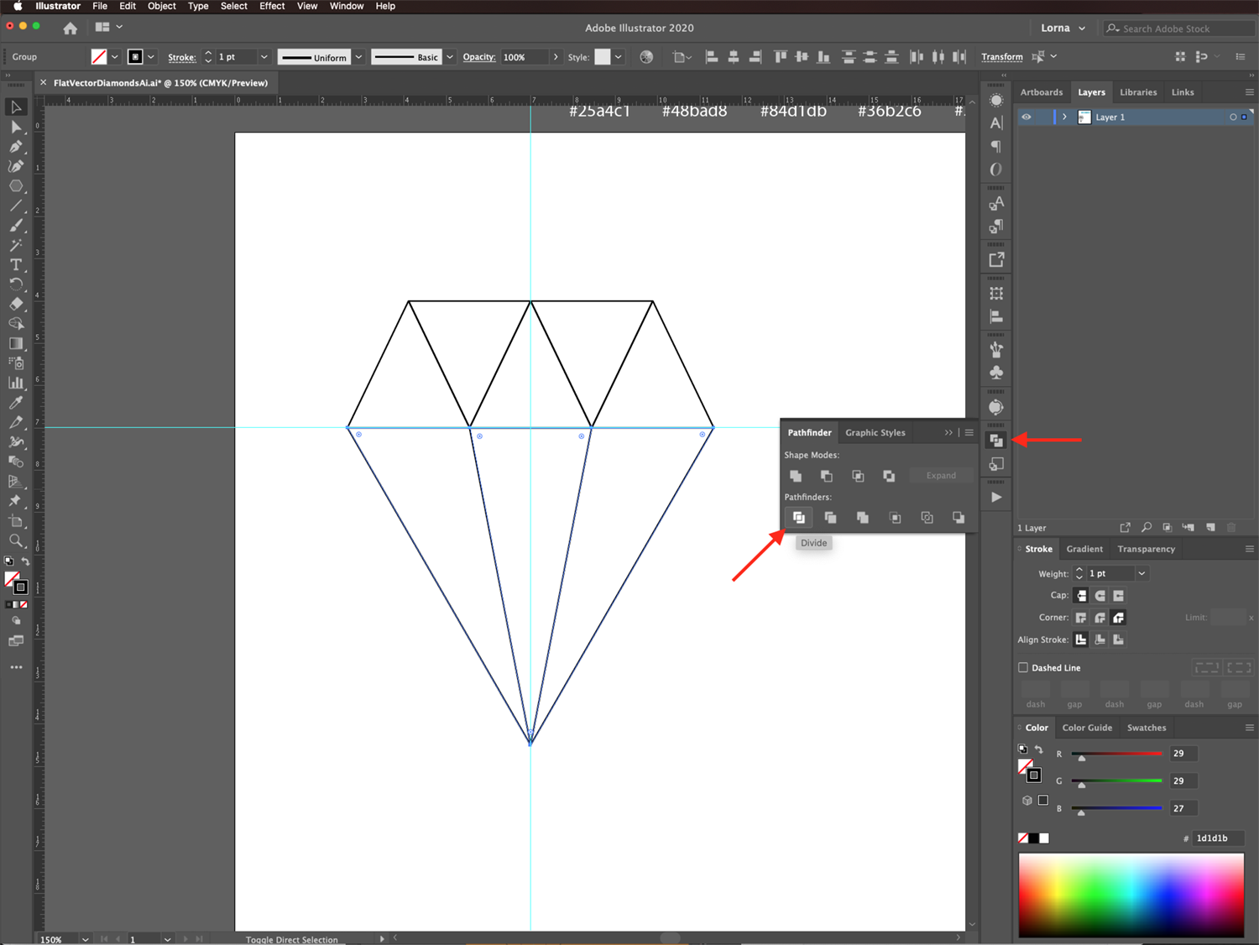This screenshot has height=945, width=1259.
Task: Open the Lorna workspace switcher
Action: 1063,28
